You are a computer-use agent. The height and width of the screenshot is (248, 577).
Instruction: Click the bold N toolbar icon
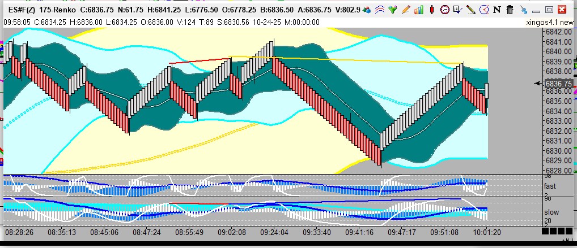497,10
